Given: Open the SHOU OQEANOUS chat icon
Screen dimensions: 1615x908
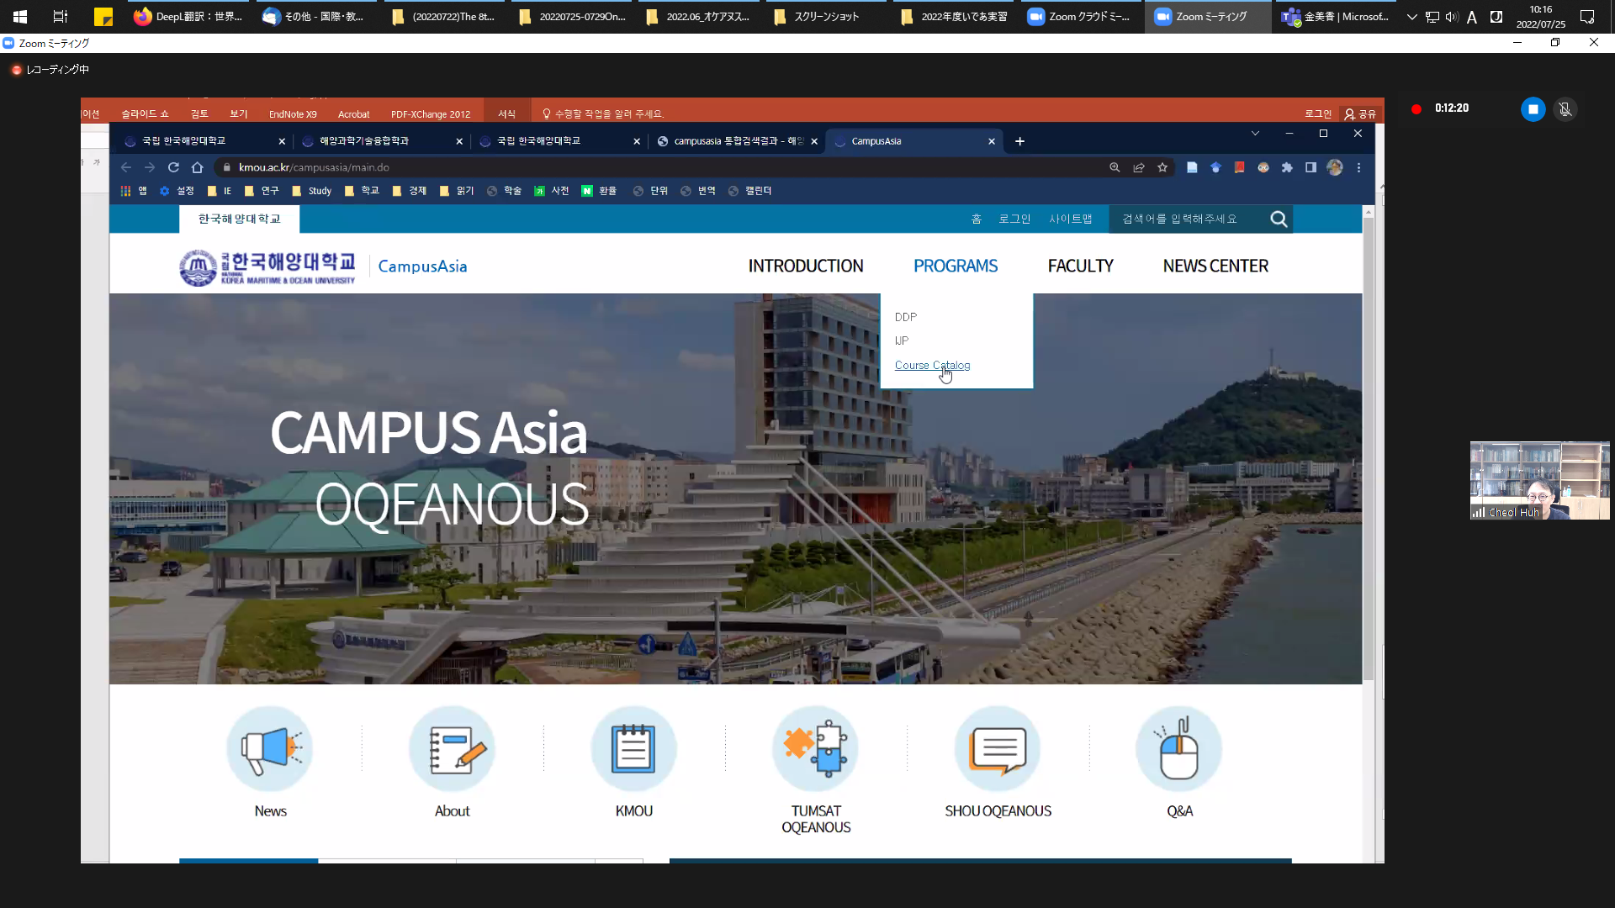Looking at the screenshot, I should pos(998,748).
